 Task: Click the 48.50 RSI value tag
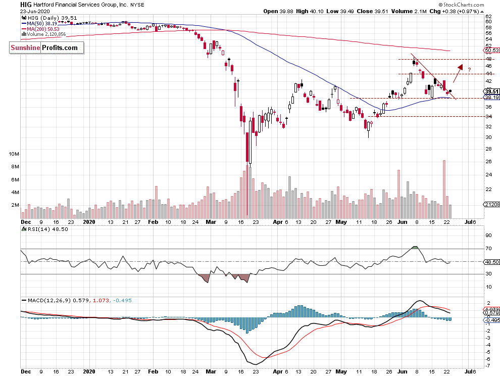click(x=492, y=262)
